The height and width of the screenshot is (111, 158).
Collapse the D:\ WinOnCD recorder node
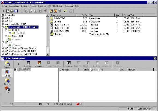3,27
